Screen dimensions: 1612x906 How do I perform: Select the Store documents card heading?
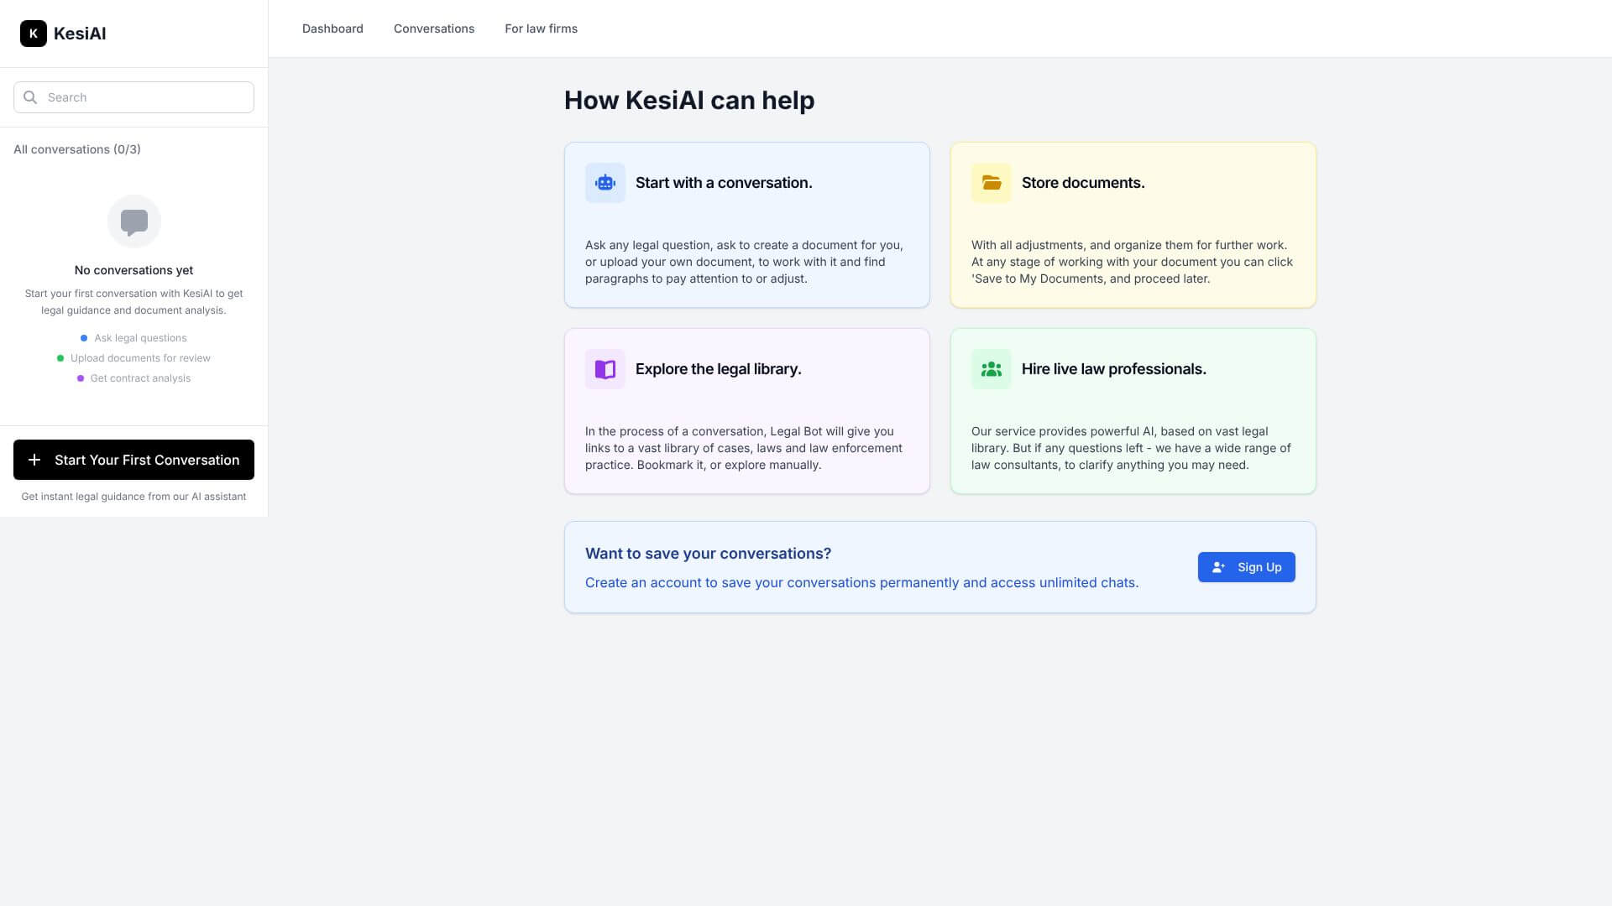pos(1082,183)
